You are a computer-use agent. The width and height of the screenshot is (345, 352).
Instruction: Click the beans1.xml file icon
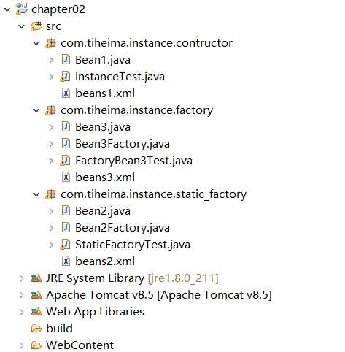66,93
